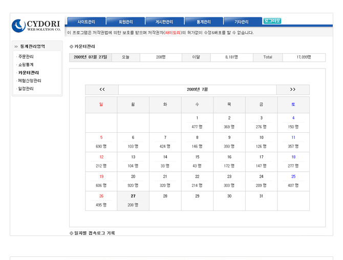Open the 사이트관리 tab
343x260 pixels.
[x=86, y=22]
